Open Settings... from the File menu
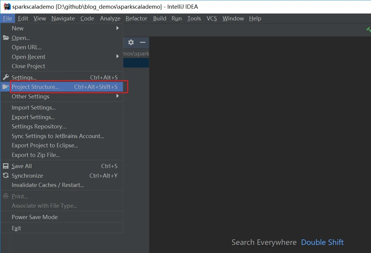The image size is (371, 253). pyautogui.click(x=62, y=77)
